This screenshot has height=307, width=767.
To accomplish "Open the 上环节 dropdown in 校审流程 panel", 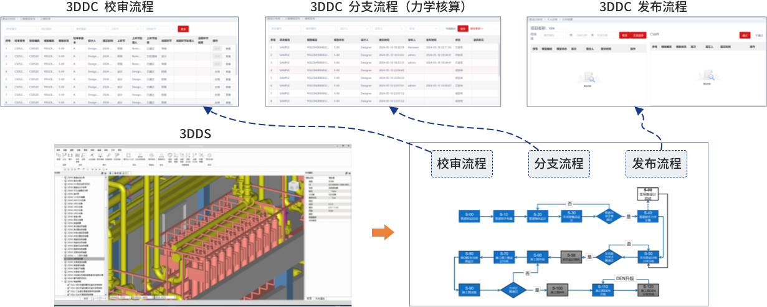I will (125, 29).
